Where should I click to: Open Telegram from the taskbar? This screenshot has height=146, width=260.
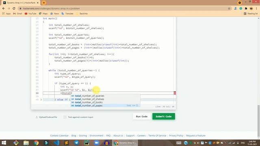[x=76, y=143]
